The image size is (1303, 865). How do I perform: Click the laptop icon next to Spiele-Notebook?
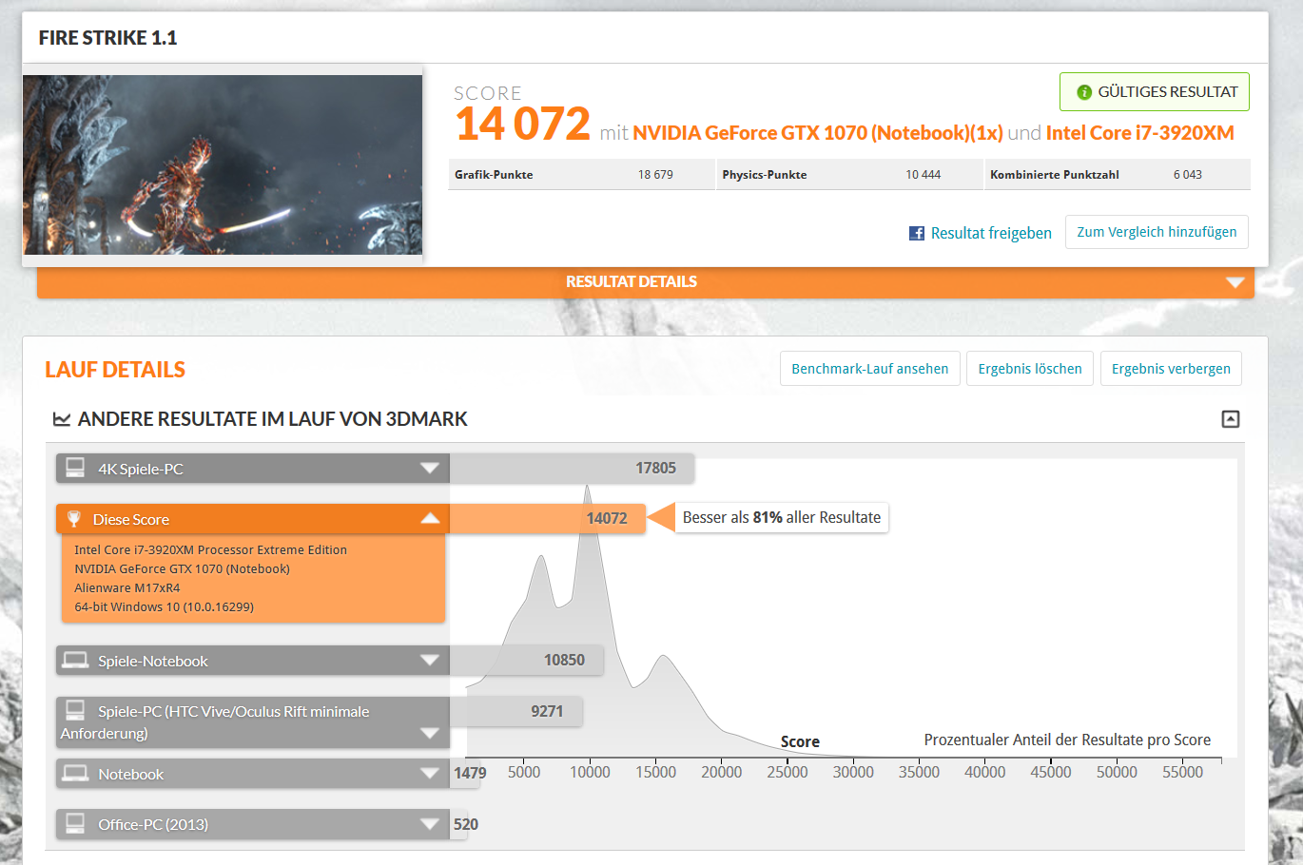pos(75,660)
